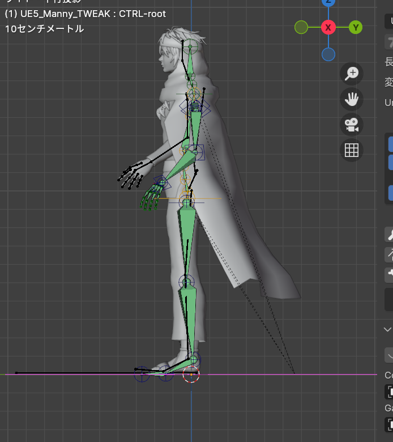
Task: Snap view to green Y axis gizmo
Action: [x=356, y=28]
